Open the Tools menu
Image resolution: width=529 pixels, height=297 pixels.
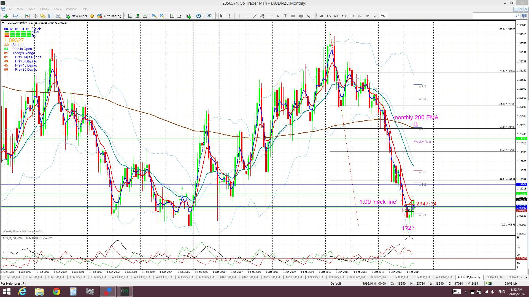[x=57, y=9]
